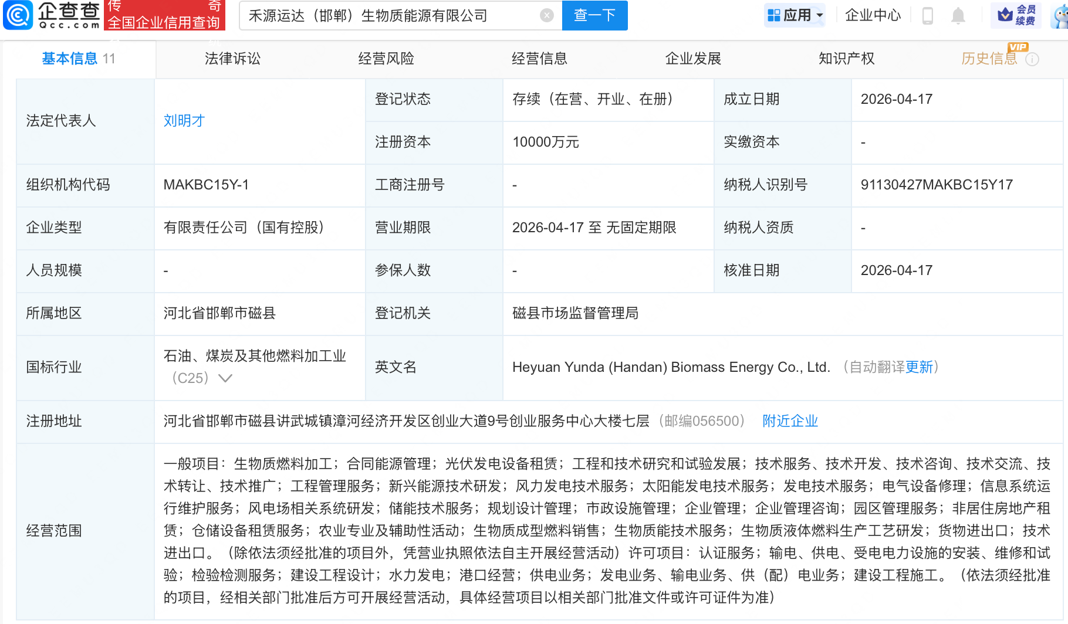The width and height of the screenshot is (1068, 624).
Task: Click the Qcc logo icon
Action: pos(18,15)
